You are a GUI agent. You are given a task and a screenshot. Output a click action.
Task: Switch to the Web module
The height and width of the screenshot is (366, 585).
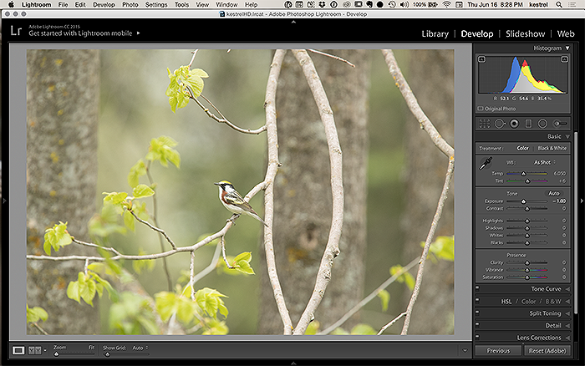[x=566, y=34]
